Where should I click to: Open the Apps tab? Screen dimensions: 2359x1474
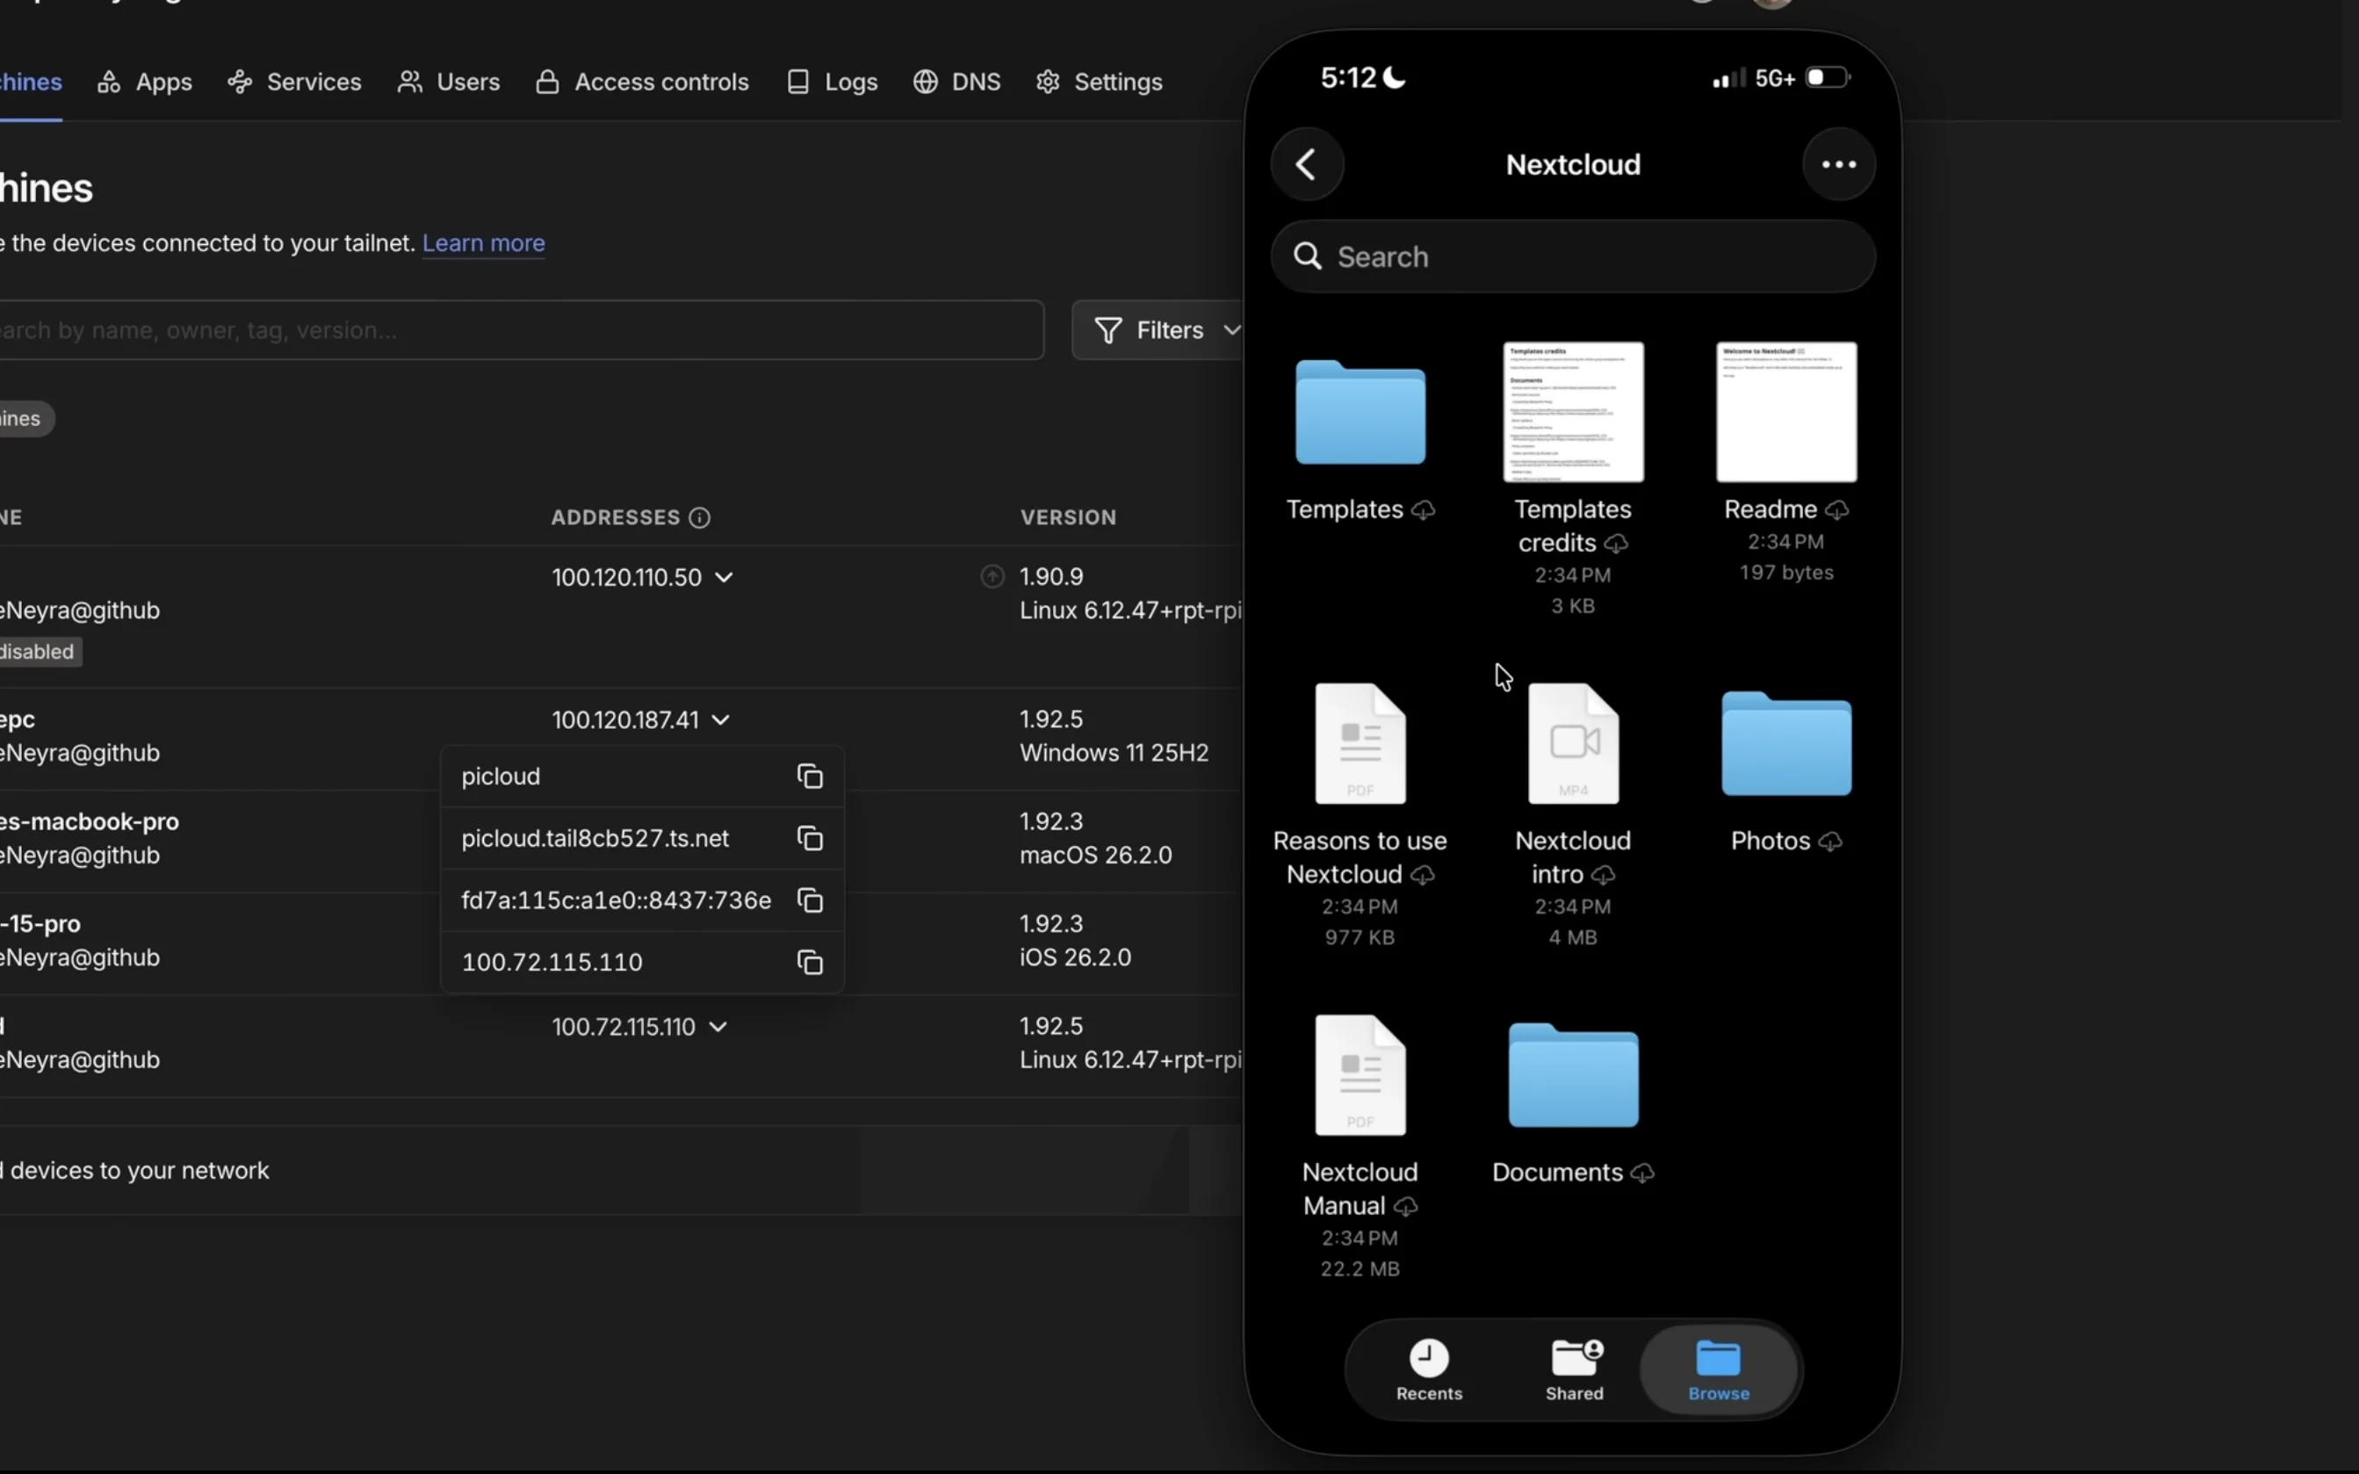point(144,82)
